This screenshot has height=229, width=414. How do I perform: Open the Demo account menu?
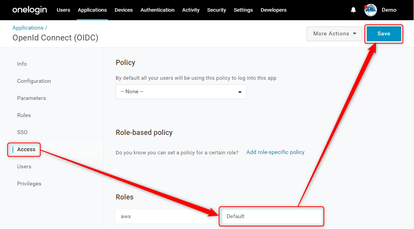[x=389, y=10]
